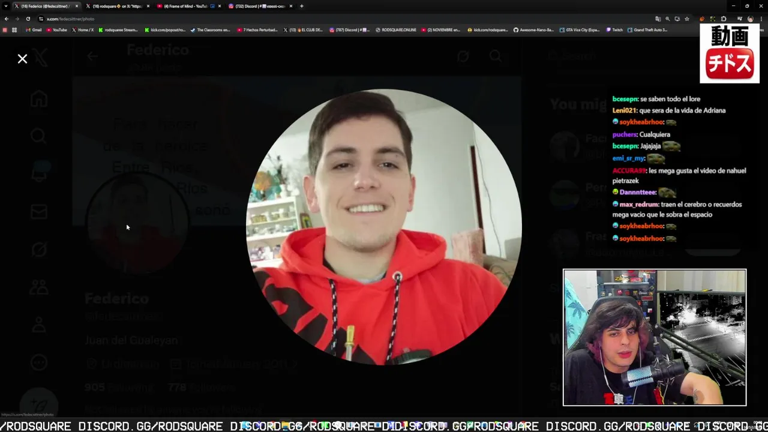Image resolution: width=768 pixels, height=432 pixels.
Task: Open the extensions puzzle menu
Action: click(724, 19)
